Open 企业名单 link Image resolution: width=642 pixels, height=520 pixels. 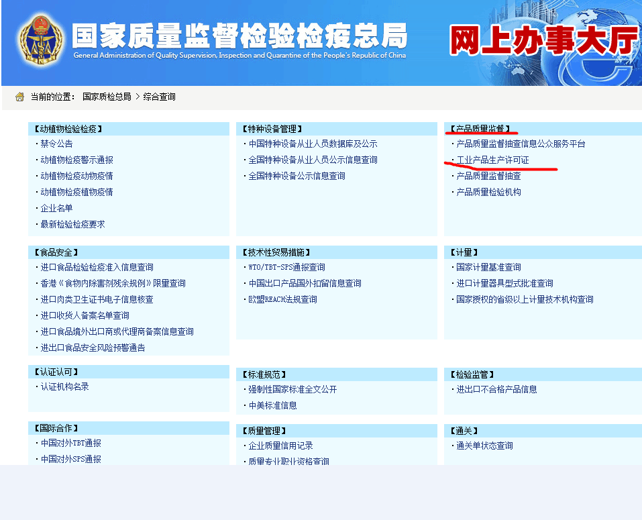point(56,208)
